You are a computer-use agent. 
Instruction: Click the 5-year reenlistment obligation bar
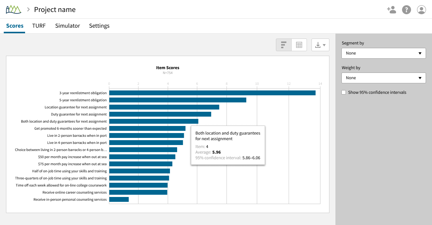178,100
